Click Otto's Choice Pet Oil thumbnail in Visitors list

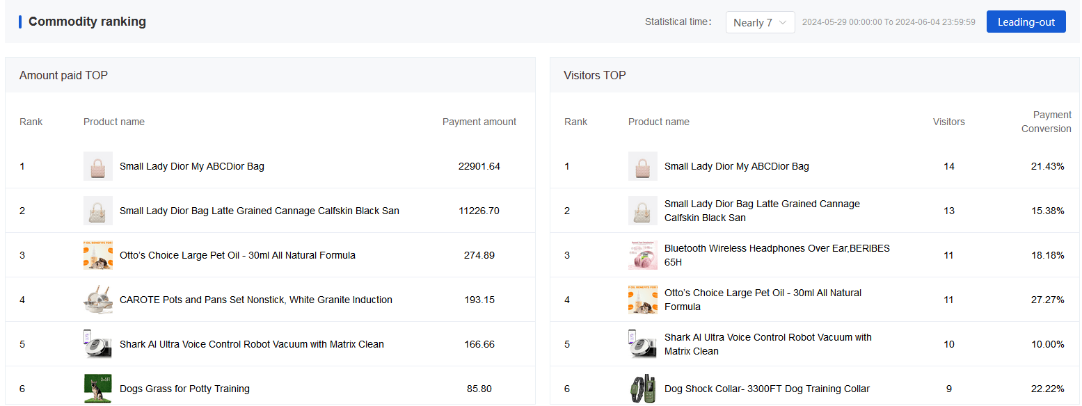tap(643, 300)
